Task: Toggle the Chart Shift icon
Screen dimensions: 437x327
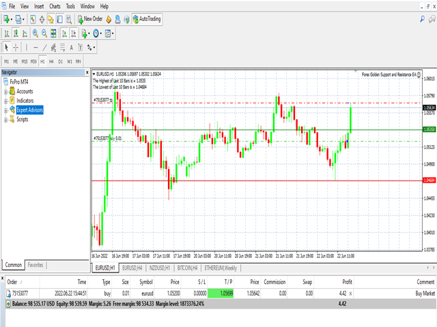Action: click(x=74, y=33)
